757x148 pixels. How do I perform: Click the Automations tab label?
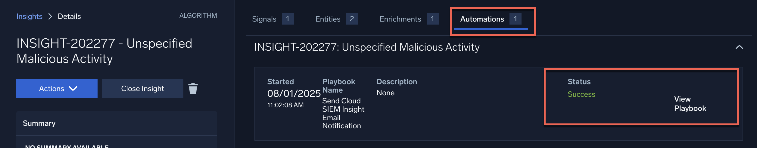click(x=482, y=19)
